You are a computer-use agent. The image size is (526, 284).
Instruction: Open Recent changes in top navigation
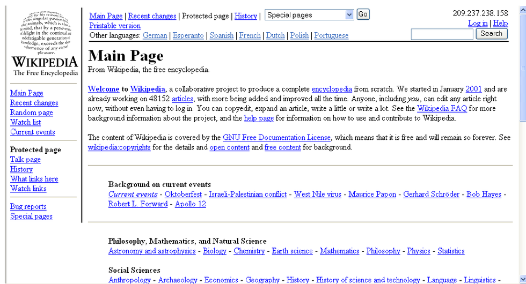click(152, 16)
